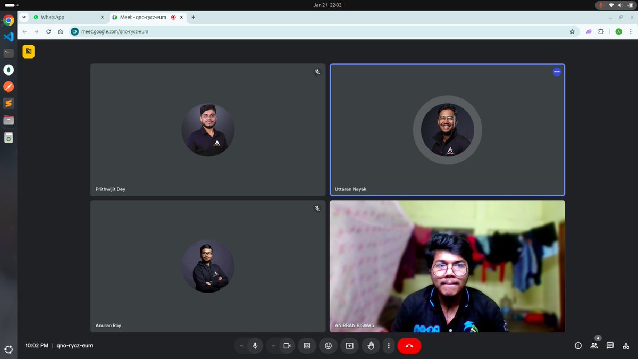Image resolution: width=638 pixels, height=359 pixels.
Task: Expand video settings chevron beside camera
Action: click(273, 346)
